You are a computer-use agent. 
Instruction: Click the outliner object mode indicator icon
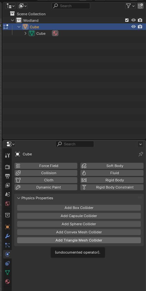coord(6,27)
